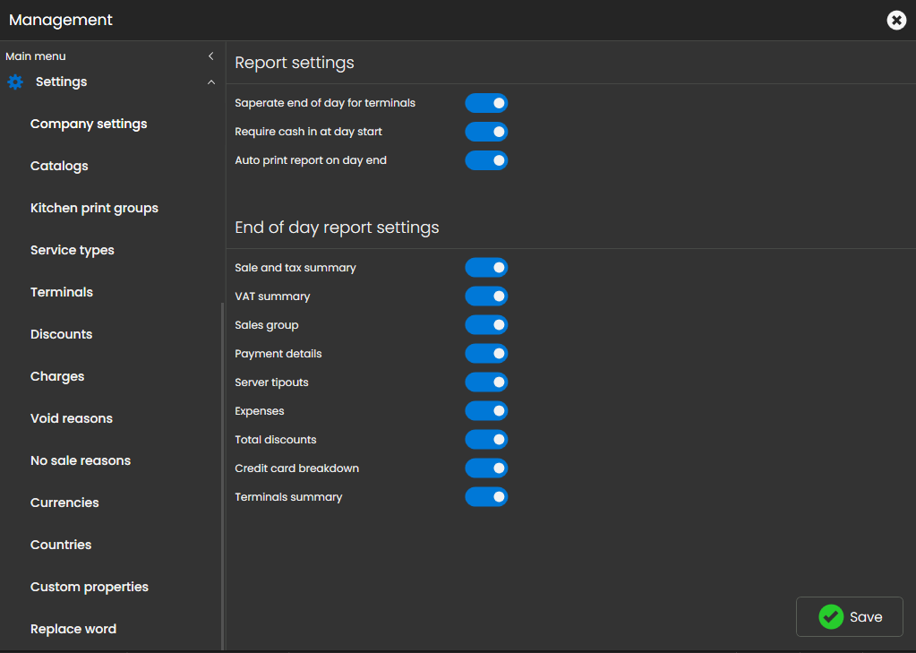Image resolution: width=916 pixels, height=653 pixels.
Task: Close the Management window
Action: 895,20
